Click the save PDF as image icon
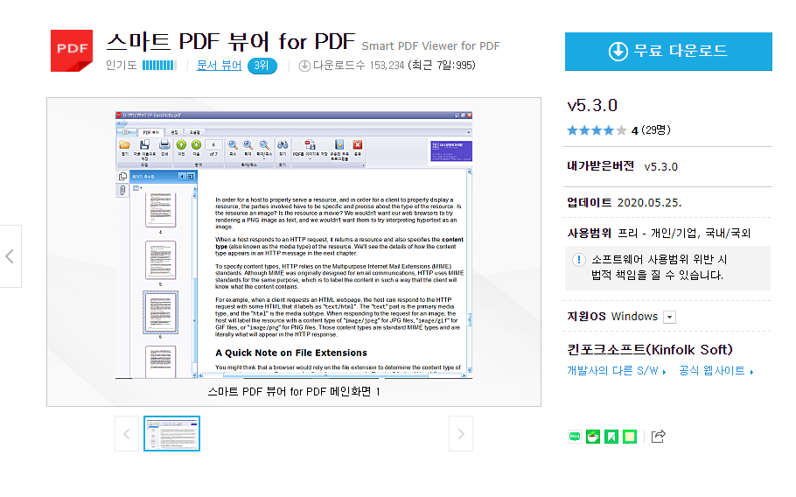This screenshot has width=796, height=497. [x=310, y=145]
